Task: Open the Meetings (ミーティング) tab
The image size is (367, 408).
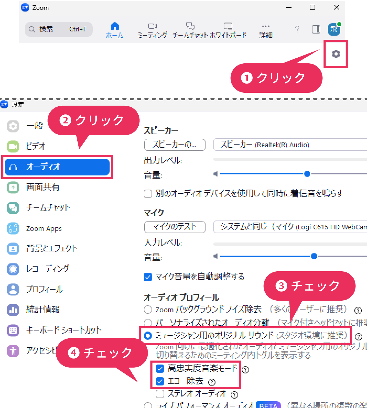Action: (152, 30)
